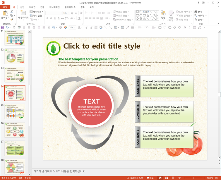
Task: Toggle left text alignment
Action: (x=86, y=18)
